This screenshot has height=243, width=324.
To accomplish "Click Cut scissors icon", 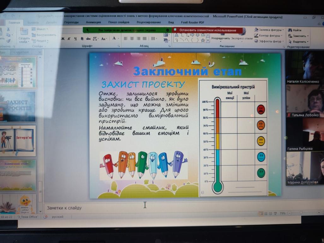I will click(8, 29).
